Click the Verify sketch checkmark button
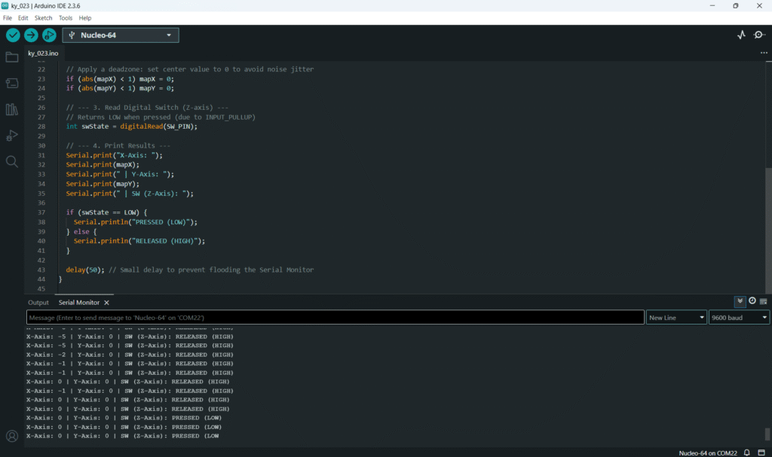 pos(13,35)
